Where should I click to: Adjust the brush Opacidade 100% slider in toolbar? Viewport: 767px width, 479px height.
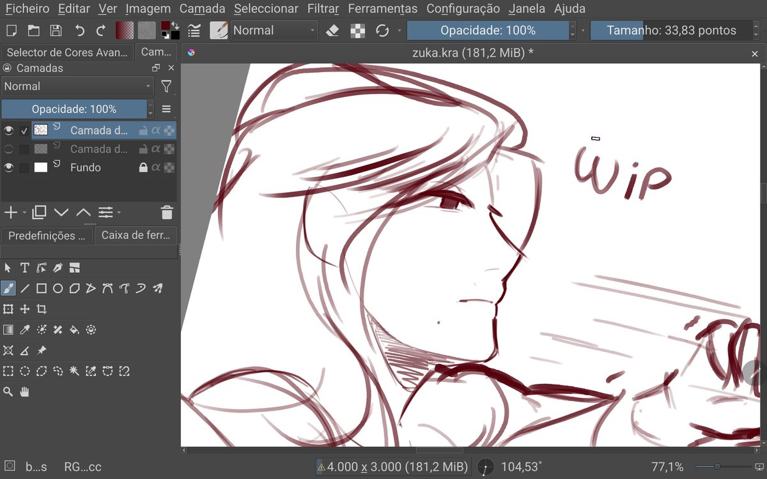(x=488, y=30)
